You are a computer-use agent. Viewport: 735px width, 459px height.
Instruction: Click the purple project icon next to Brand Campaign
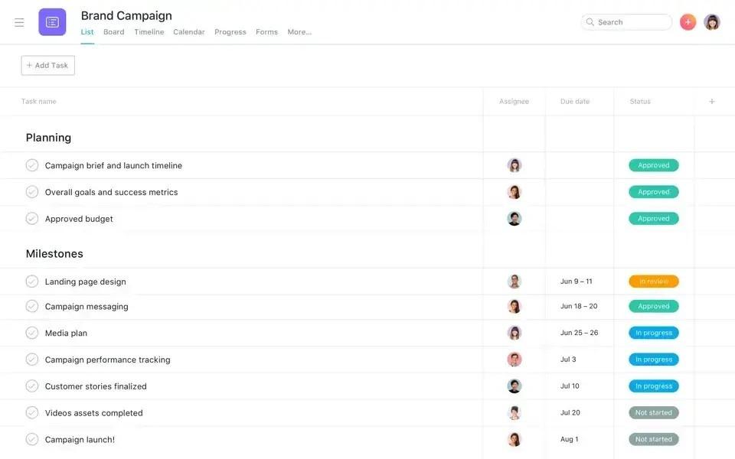52,21
